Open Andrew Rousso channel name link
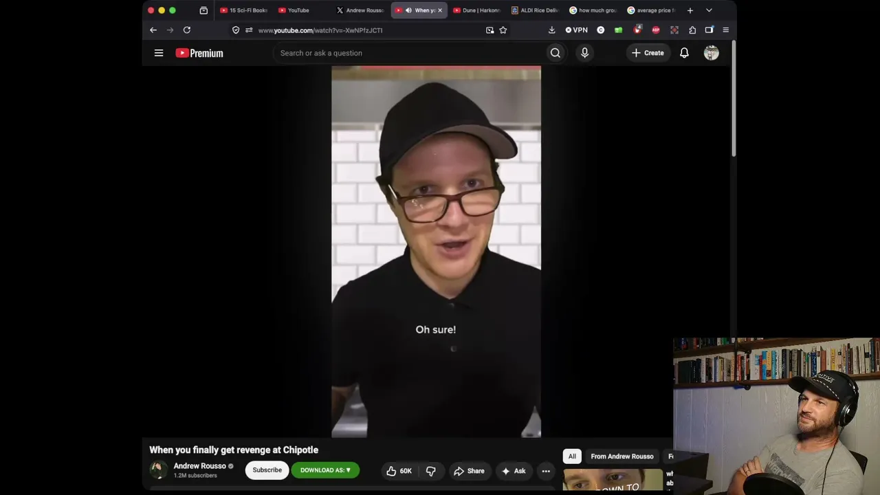This screenshot has height=495, width=880. click(199, 466)
